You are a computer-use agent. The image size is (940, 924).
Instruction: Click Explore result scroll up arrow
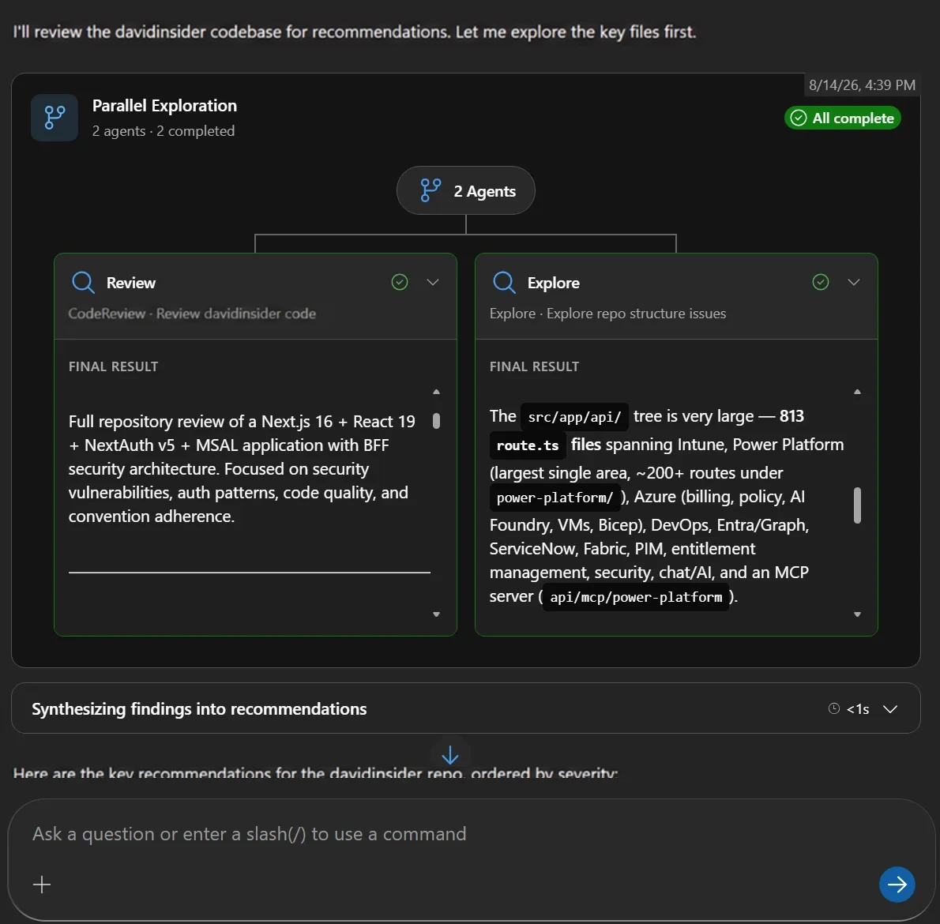[x=857, y=392]
